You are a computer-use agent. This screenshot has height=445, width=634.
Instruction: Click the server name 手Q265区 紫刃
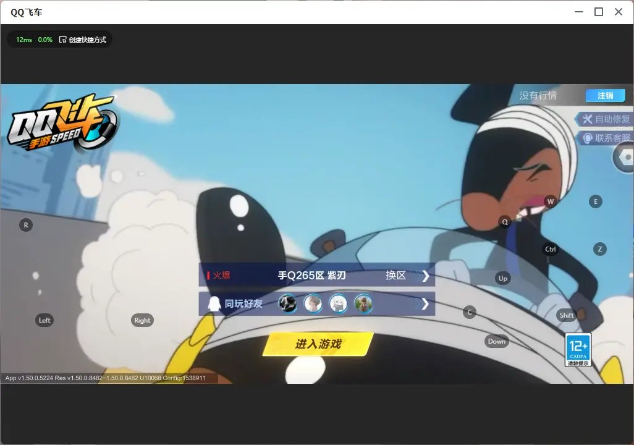coord(311,276)
